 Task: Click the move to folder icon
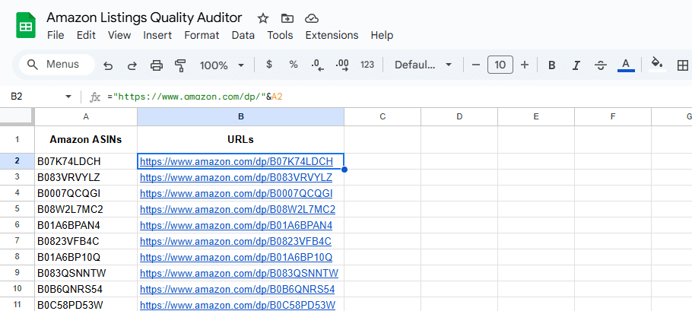point(287,17)
